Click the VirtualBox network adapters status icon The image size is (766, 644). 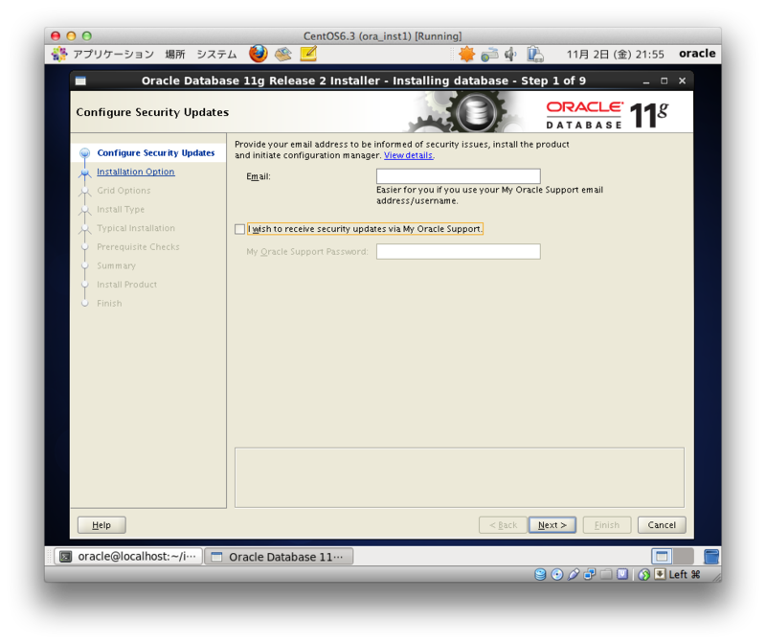tap(590, 574)
